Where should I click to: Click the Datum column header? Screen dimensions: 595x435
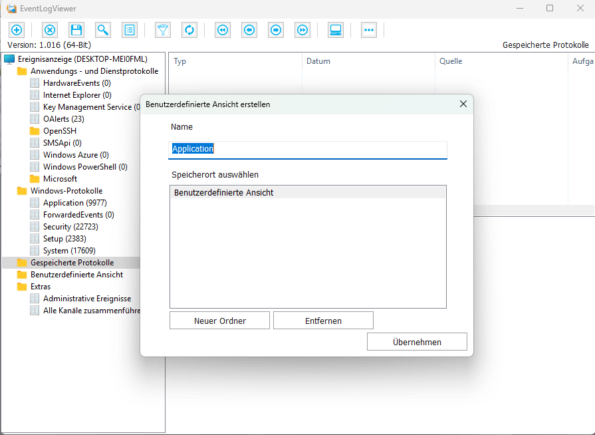coord(318,61)
